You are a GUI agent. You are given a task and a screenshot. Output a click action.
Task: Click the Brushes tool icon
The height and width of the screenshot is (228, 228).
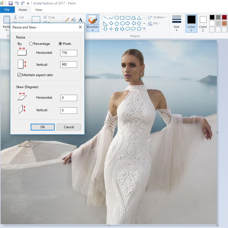(x=93, y=20)
